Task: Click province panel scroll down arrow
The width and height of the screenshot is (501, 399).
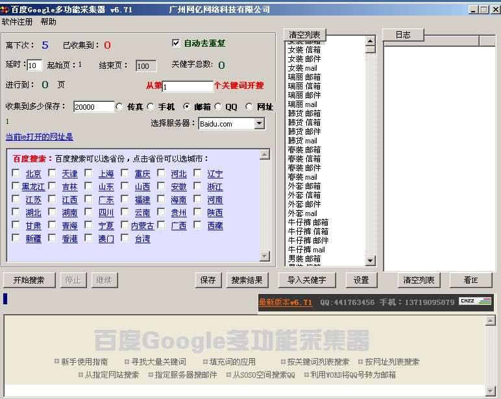Action: click(x=265, y=256)
